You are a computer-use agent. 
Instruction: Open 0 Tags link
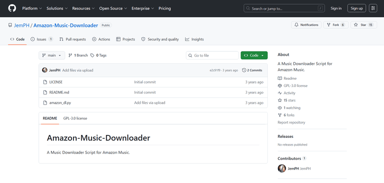pos(98,55)
